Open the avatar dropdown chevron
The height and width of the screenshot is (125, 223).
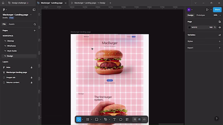(192, 10)
